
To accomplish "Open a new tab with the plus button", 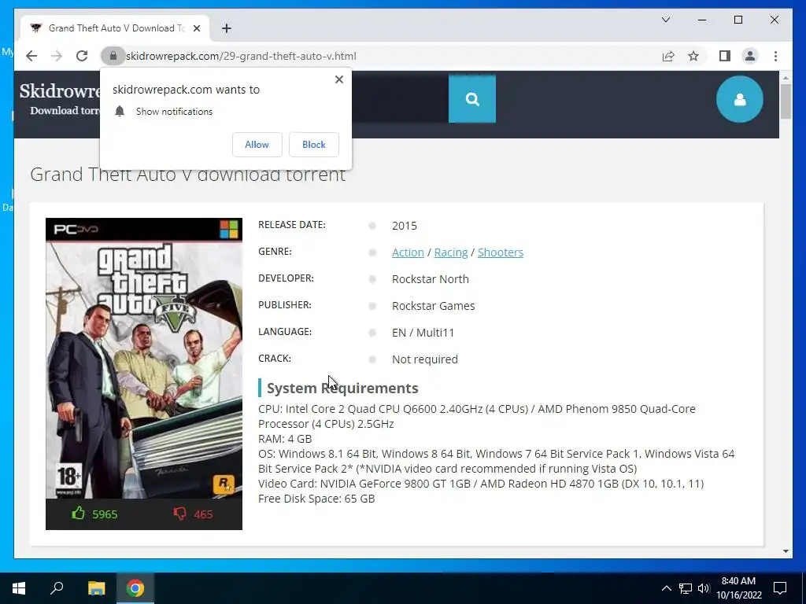I will 227,28.
